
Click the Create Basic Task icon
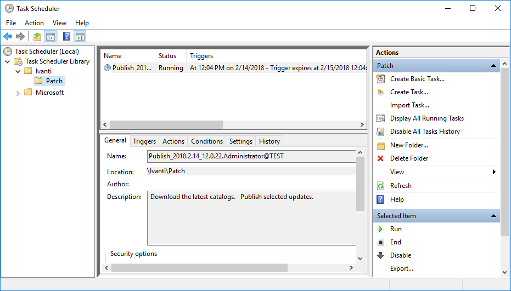pyautogui.click(x=380, y=79)
